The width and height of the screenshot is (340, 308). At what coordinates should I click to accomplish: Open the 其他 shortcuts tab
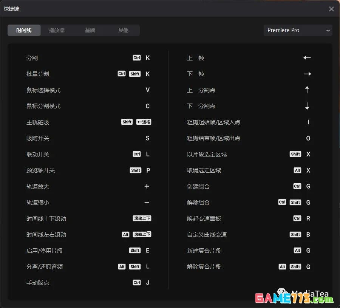[123, 30]
